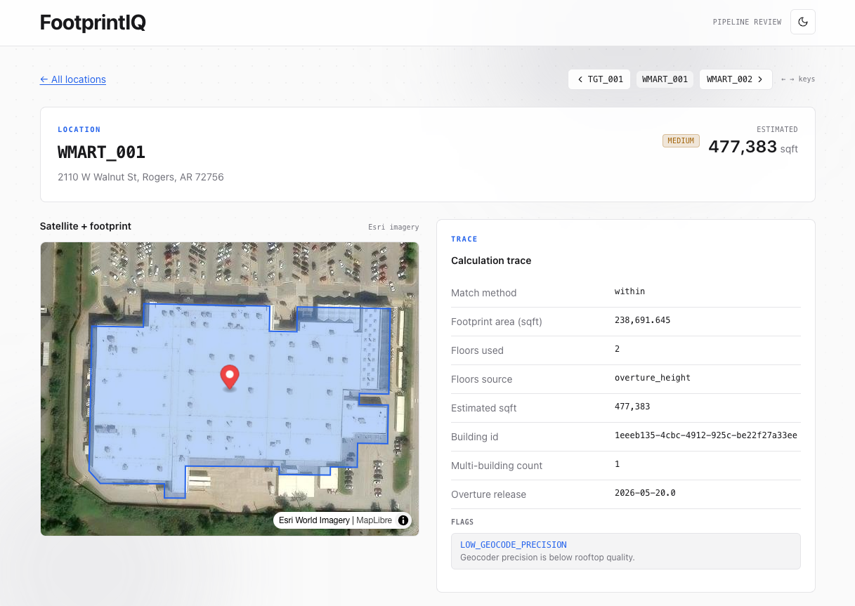Click Esri World Imagery attribution

click(x=314, y=520)
